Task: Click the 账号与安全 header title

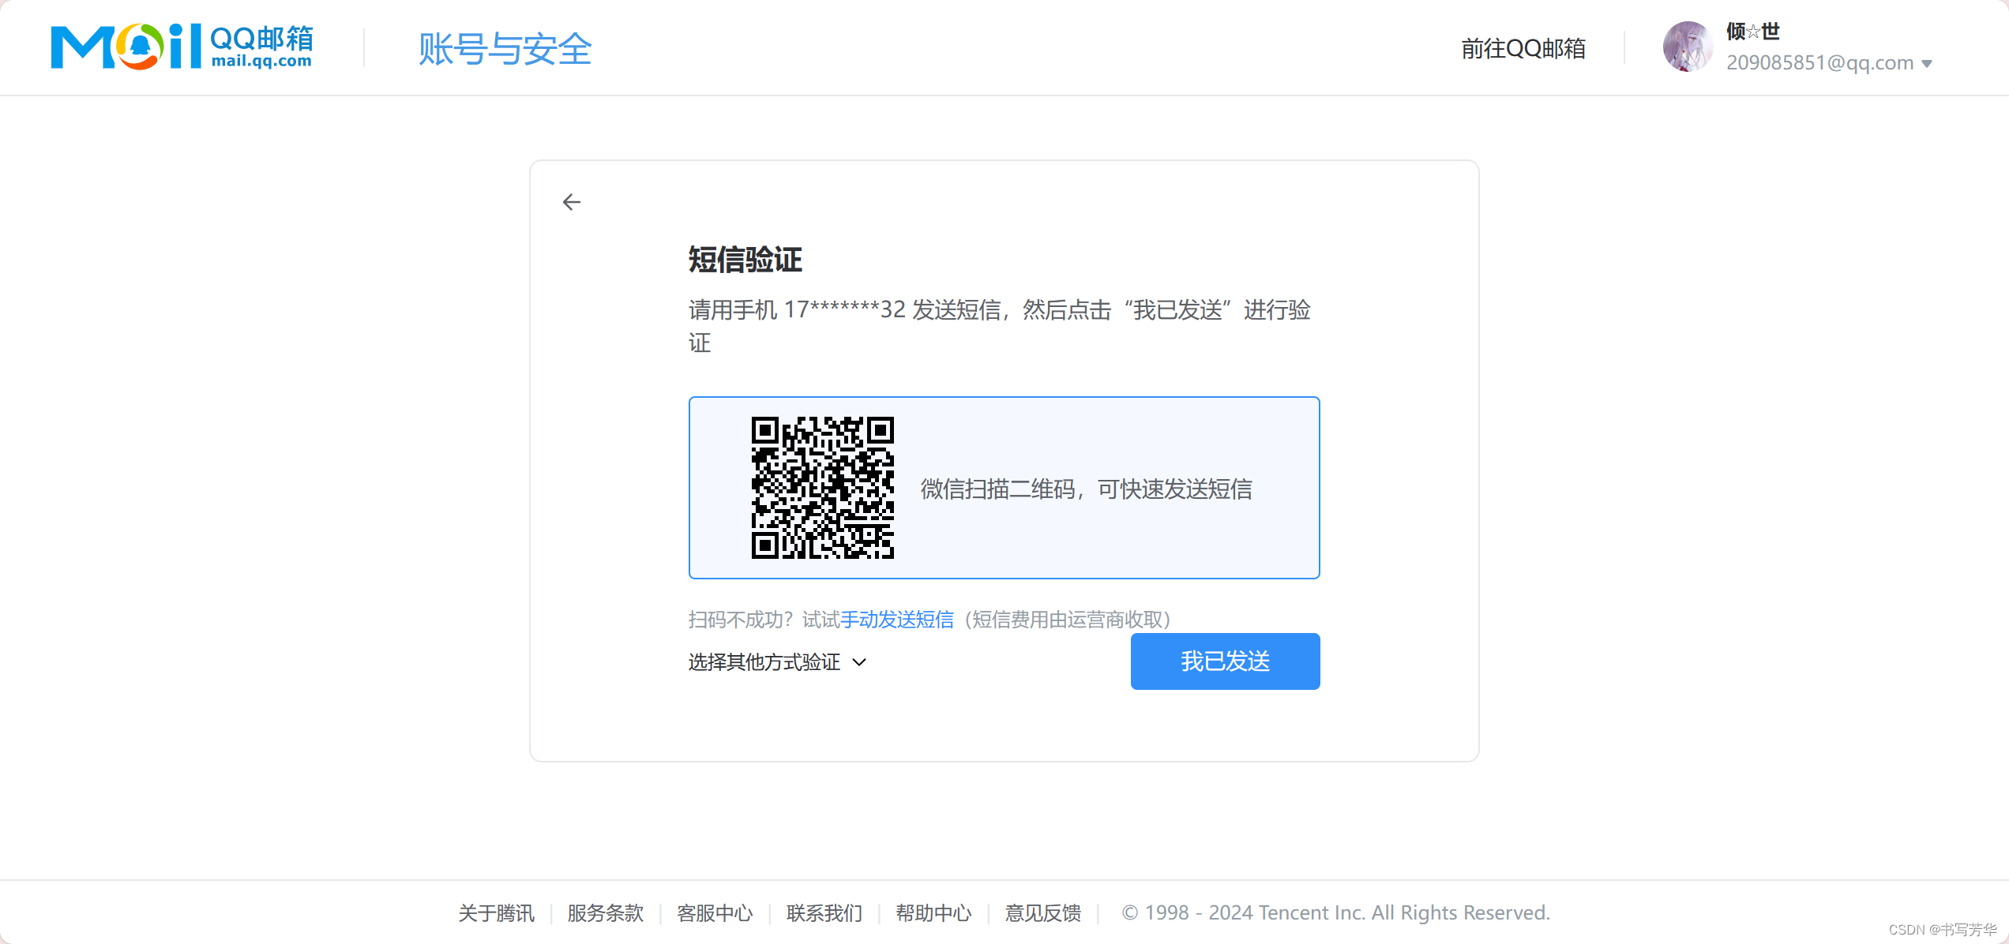Action: point(505,49)
